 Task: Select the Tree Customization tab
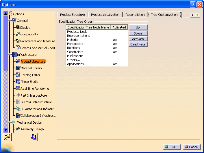click(164, 15)
